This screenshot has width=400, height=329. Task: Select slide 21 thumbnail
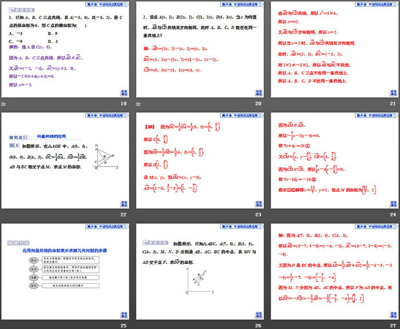coord(334,49)
